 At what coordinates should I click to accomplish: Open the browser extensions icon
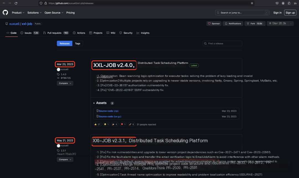click(289, 3)
